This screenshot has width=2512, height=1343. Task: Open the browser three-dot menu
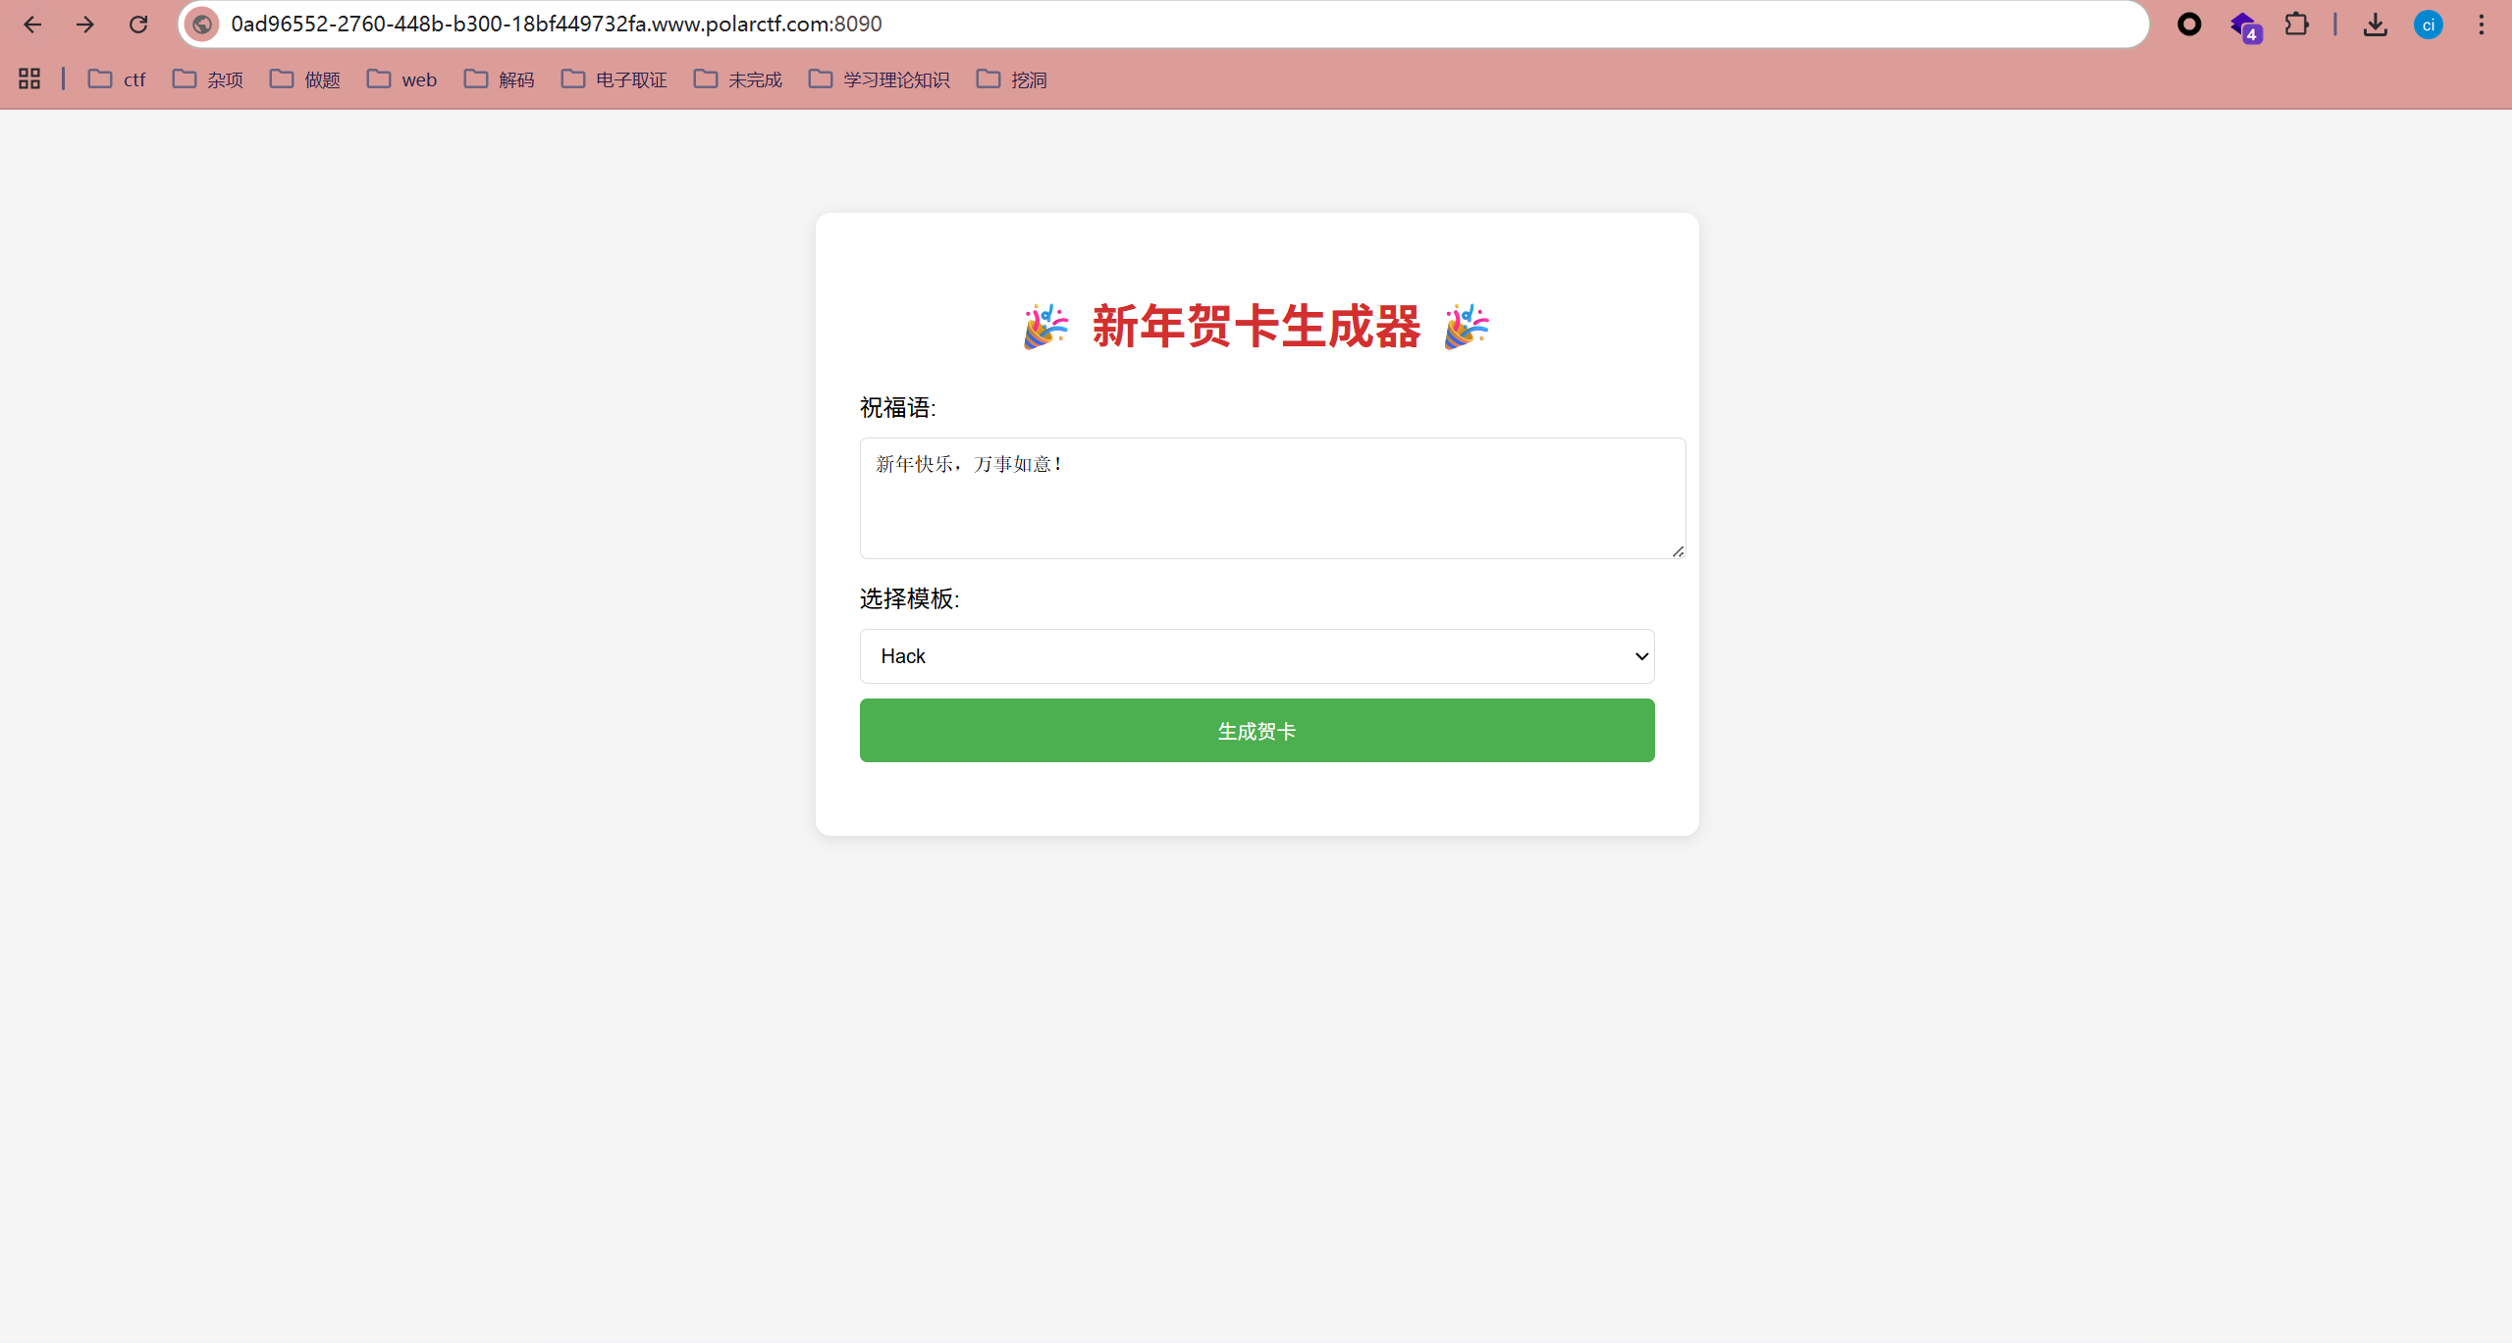(2482, 25)
